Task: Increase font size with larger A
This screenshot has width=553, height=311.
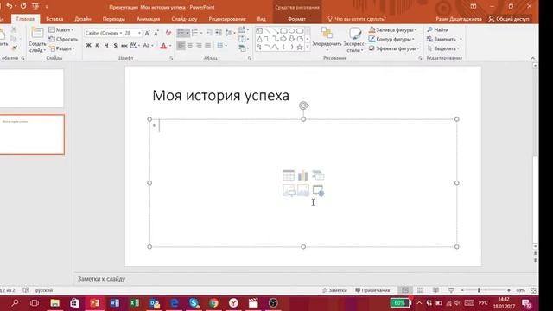Action: click(x=148, y=33)
